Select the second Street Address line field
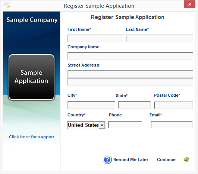 [130, 82]
